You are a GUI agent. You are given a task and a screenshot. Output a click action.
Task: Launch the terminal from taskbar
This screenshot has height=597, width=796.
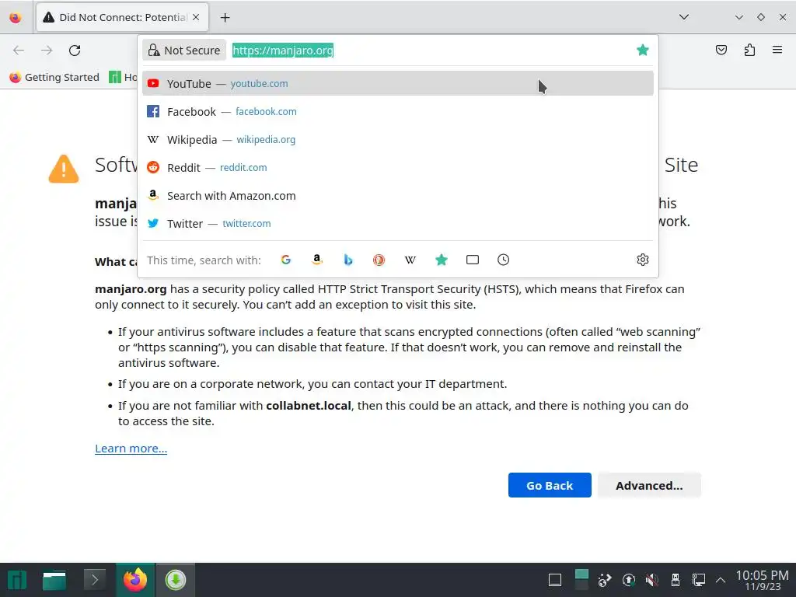click(94, 580)
